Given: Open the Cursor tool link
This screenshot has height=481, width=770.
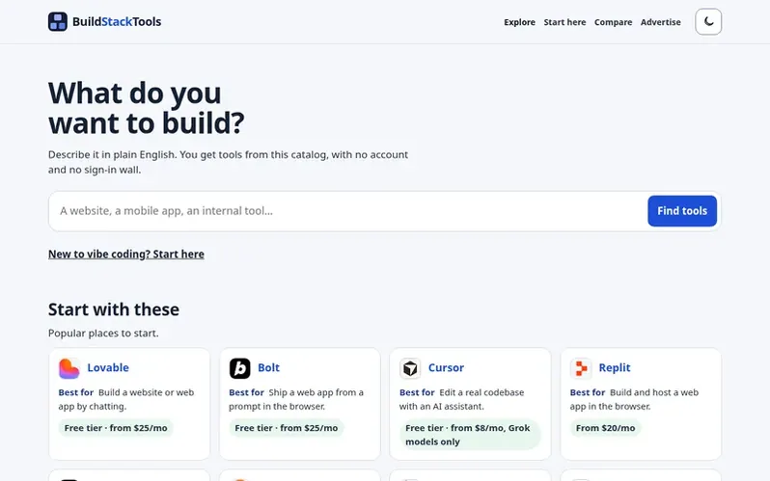Looking at the screenshot, I should [x=446, y=367].
